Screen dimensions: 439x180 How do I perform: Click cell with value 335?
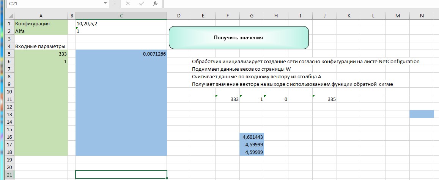[324, 99]
